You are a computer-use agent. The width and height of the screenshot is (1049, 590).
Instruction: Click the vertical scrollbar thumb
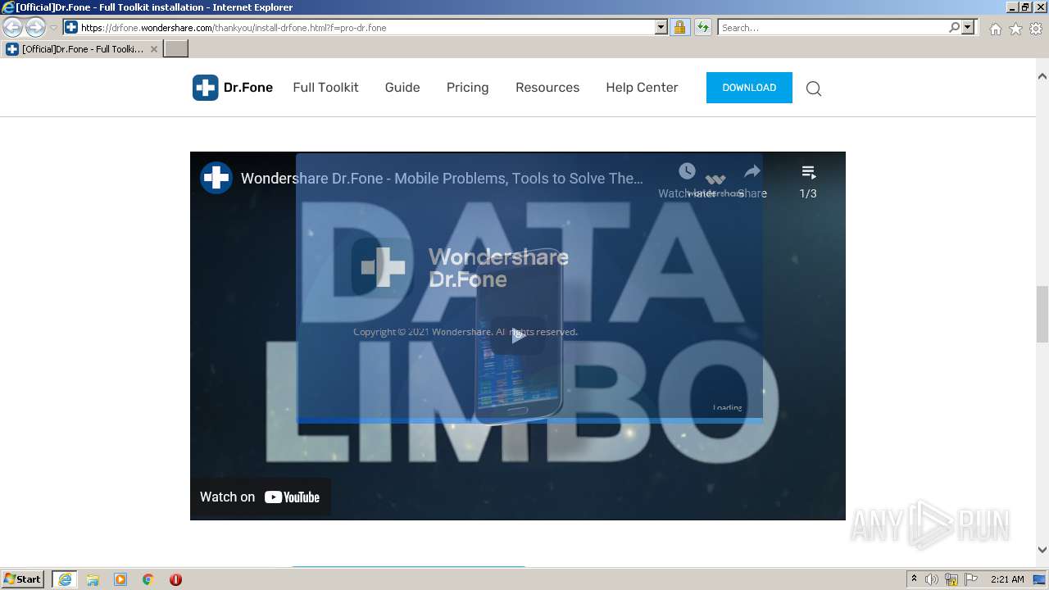(x=1042, y=315)
